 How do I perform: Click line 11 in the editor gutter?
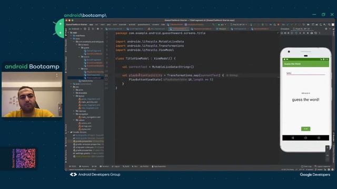106,75
